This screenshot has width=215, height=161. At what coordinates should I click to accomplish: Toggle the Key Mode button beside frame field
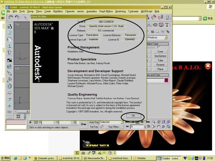127,126
